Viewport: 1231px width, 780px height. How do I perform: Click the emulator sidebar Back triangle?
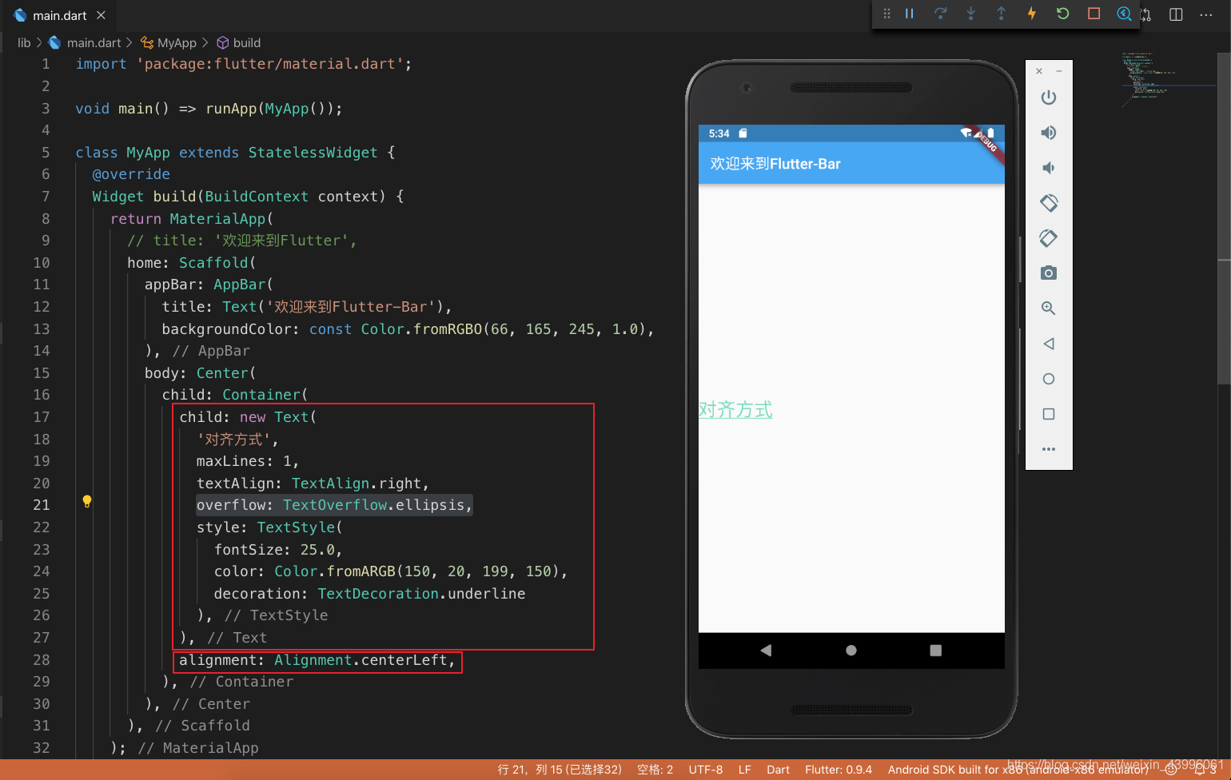coord(1049,344)
